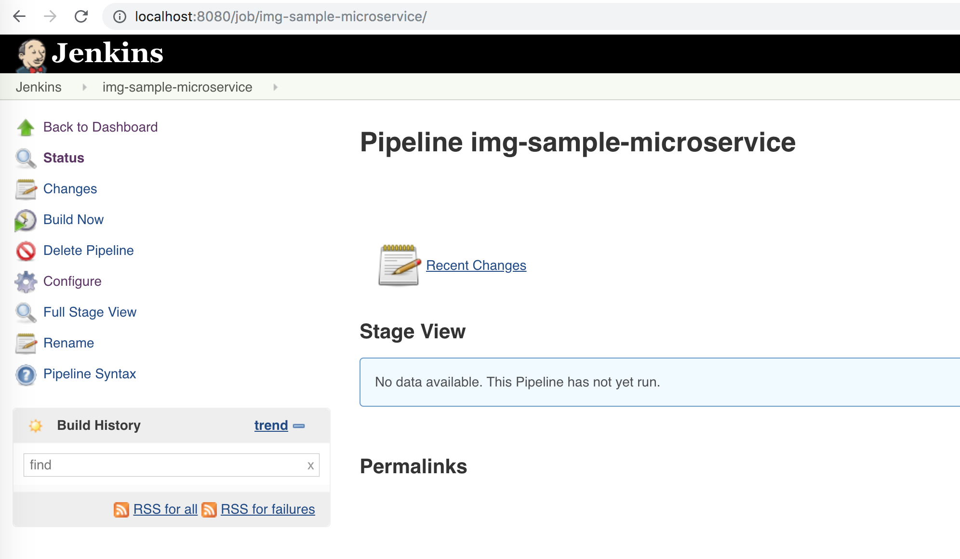
Task: Click the browser forward arrow
Action: click(50, 16)
